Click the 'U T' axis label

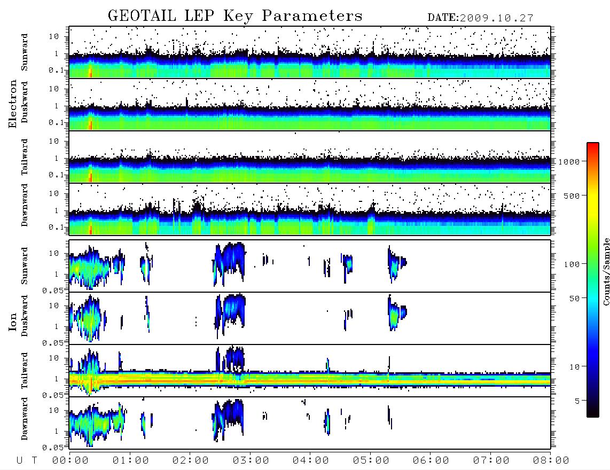point(27,461)
